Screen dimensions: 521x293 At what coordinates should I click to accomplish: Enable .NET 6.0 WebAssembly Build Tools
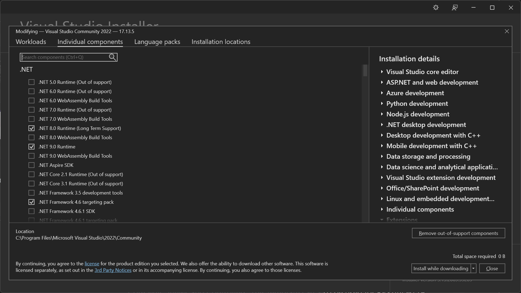click(31, 100)
